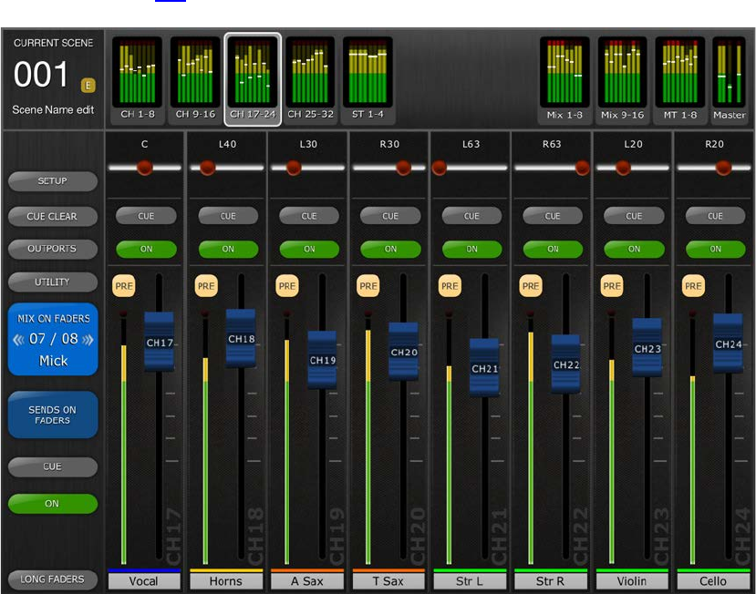The image size is (756, 594).
Task: Open the SETUP menu
Action: (x=52, y=181)
